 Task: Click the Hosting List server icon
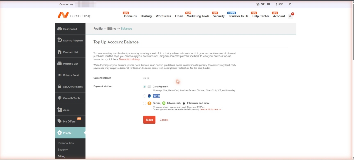click(x=60, y=63)
